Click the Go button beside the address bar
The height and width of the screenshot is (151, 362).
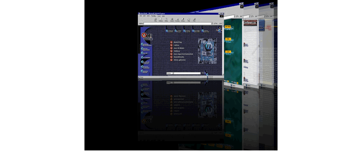[216, 23]
